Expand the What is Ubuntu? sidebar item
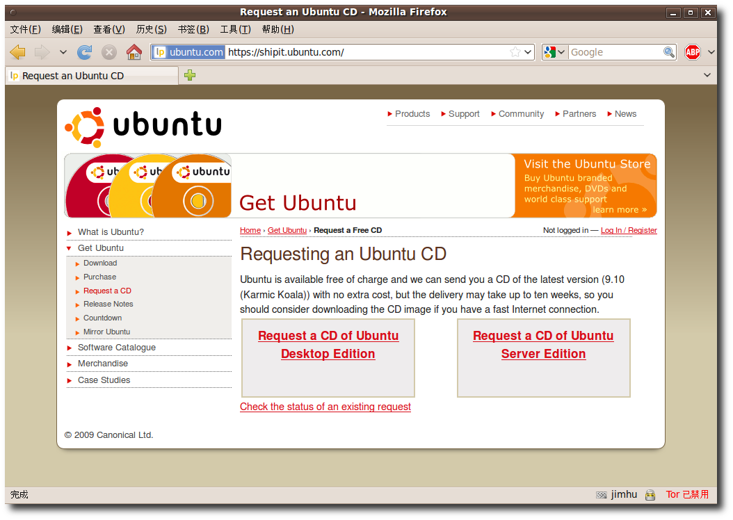 coord(111,232)
